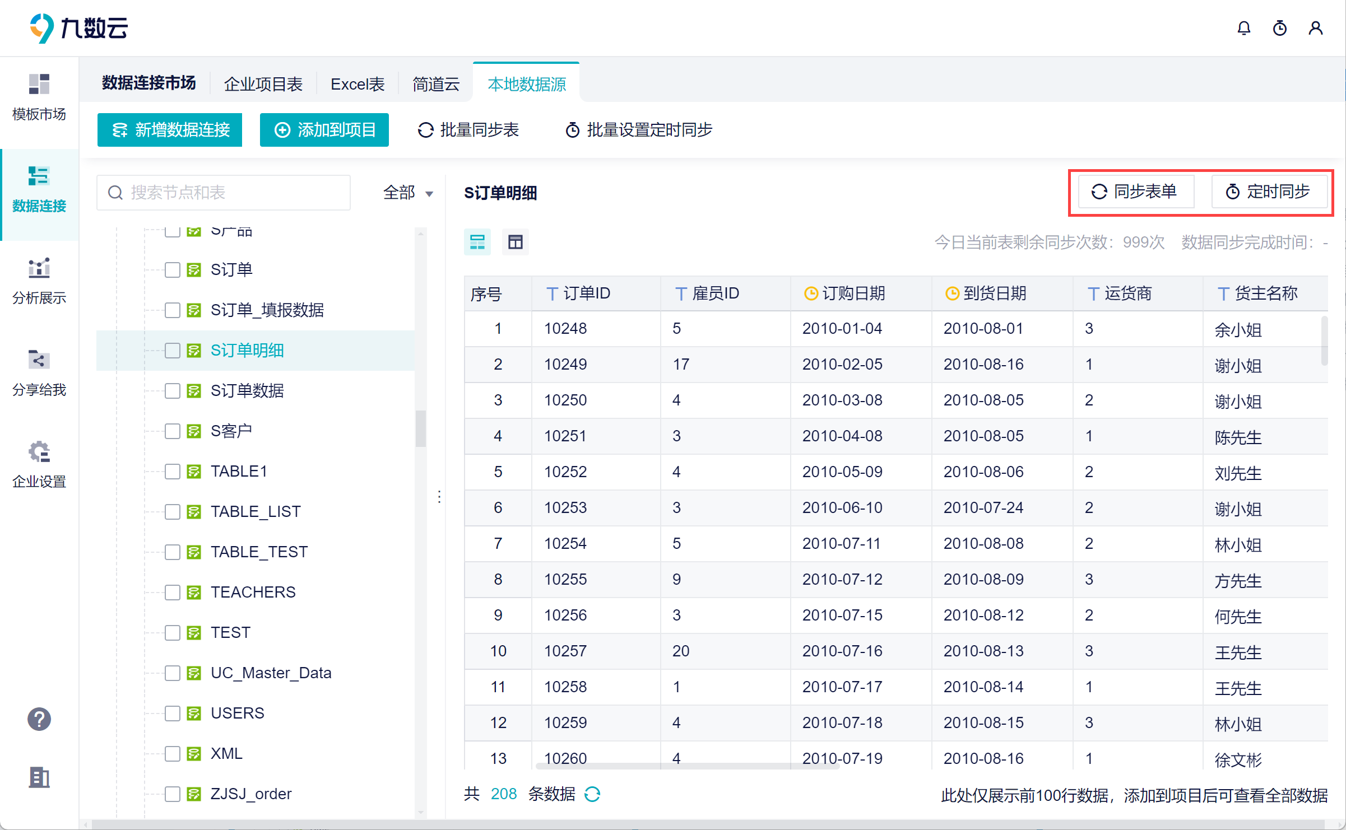Tick the TEACHERS table checkbox
Screen dimensions: 1346x830
point(173,593)
